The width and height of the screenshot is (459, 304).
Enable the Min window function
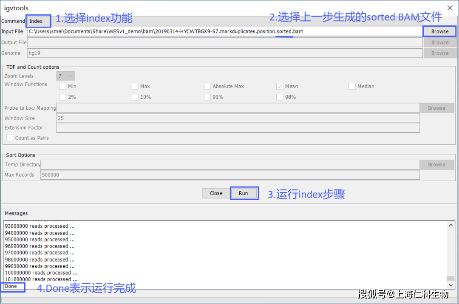pyautogui.click(x=62, y=86)
